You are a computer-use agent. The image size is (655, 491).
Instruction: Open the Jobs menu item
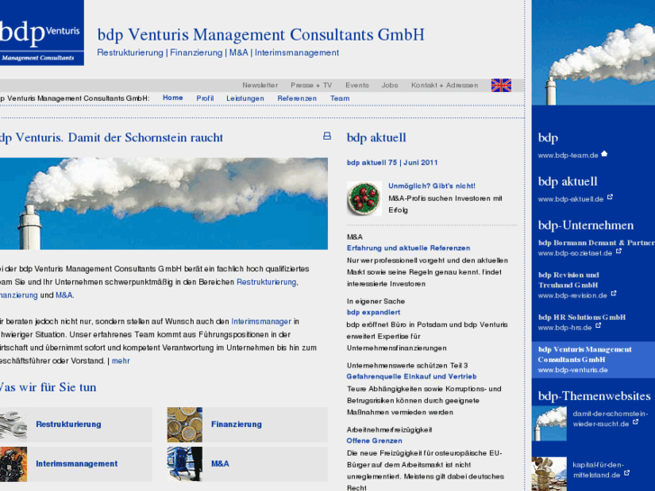[x=390, y=86]
